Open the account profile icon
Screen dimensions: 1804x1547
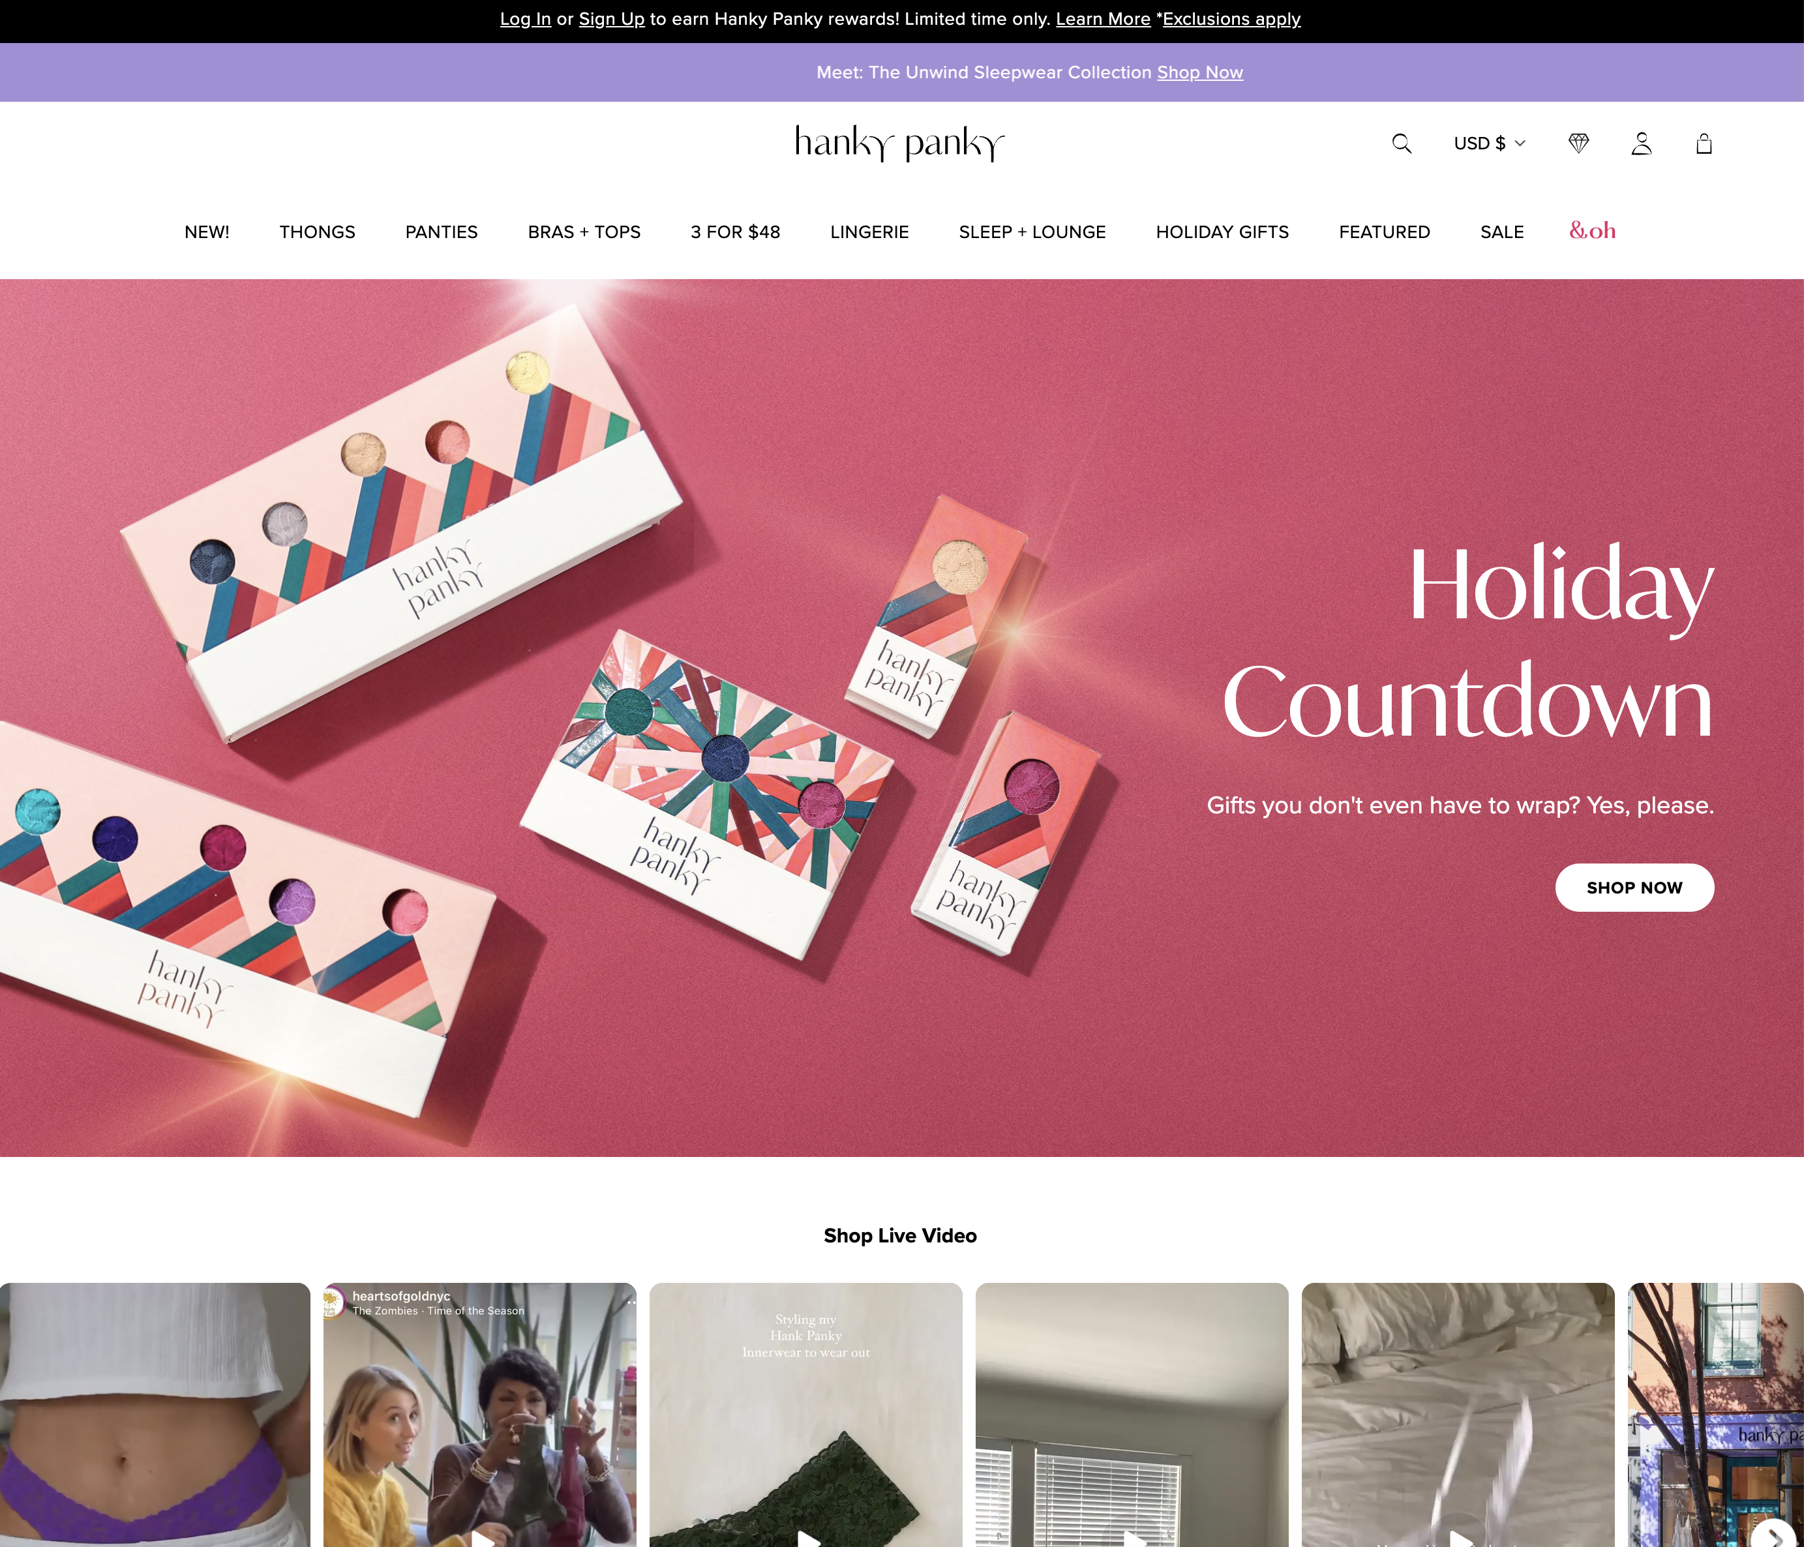(x=1641, y=143)
